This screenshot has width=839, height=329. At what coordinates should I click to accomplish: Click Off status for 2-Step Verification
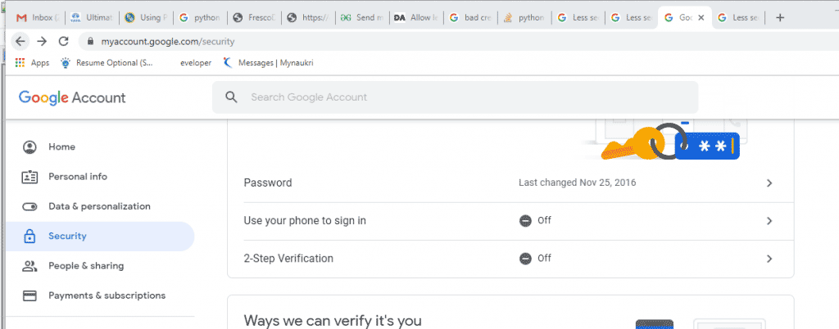(536, 259)
